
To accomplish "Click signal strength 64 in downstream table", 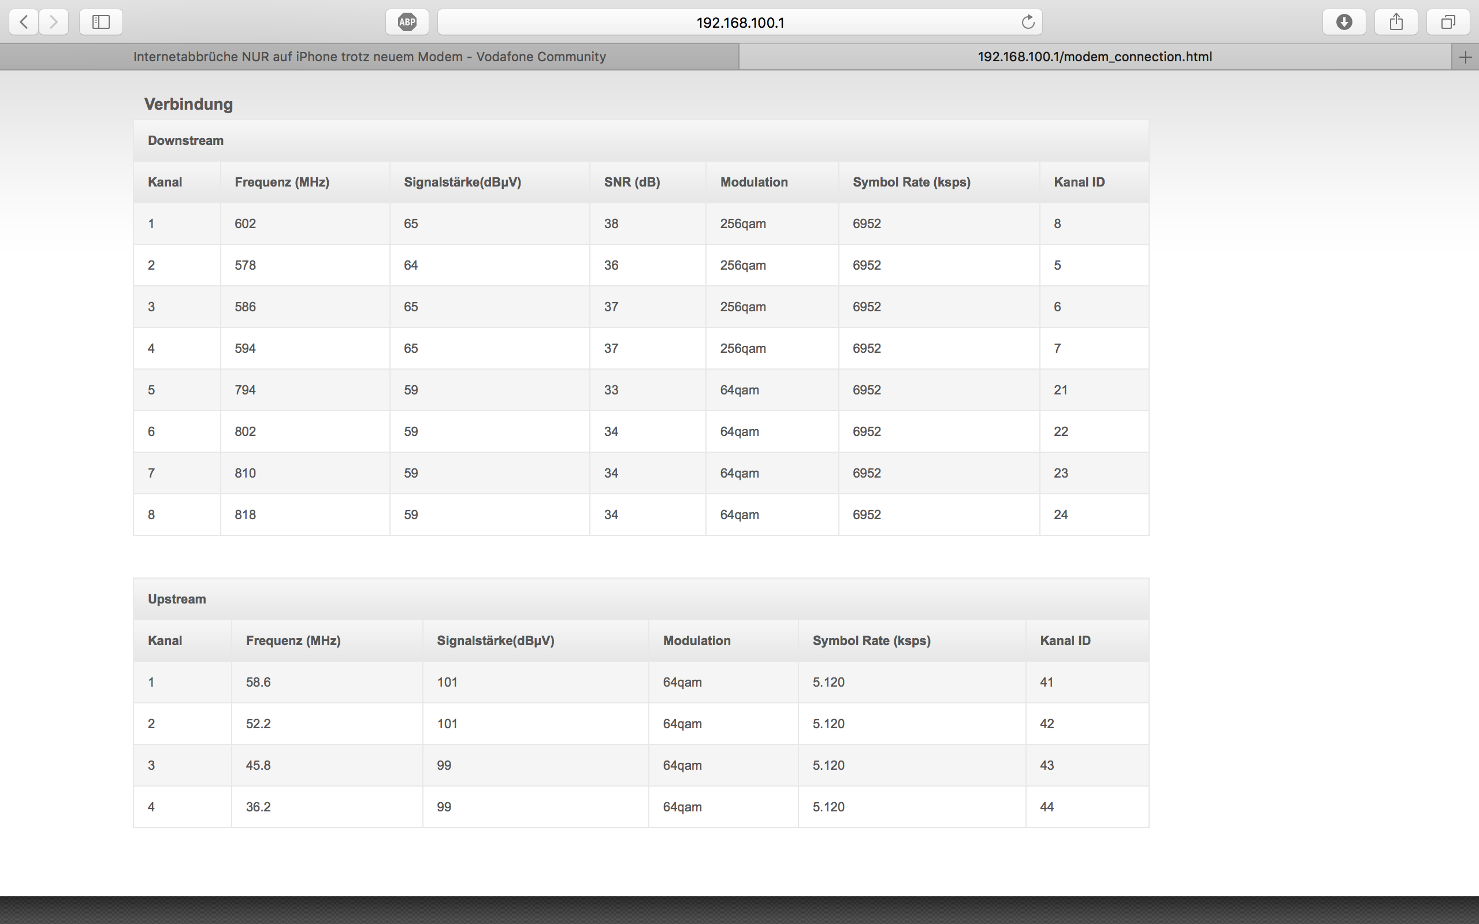I will pyautogui.click(x=411, y=265).
